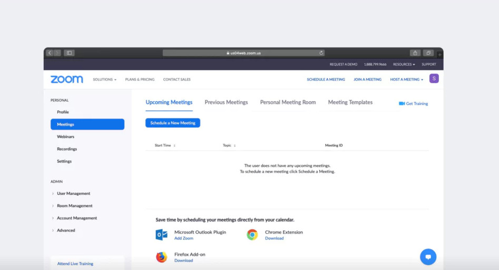Viewport: 499px width, 270px height.
Task: Open the blue chat help bubble
Action: point(428,257)
